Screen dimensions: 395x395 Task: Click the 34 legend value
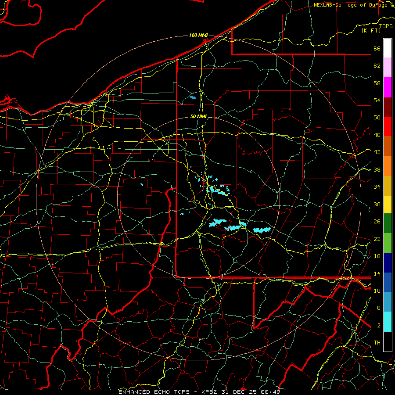pos(377,187)
